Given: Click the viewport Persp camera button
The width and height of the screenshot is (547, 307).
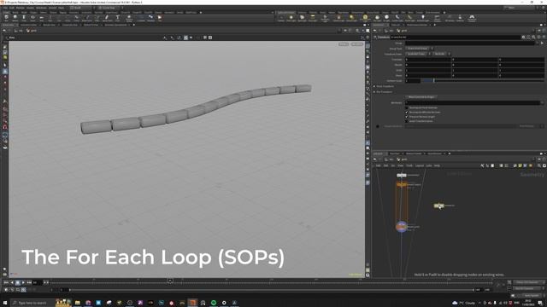Looking at the screenshot, I should click(344, 44).
